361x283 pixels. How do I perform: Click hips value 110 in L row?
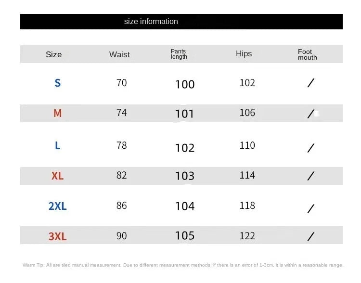click(x=247, y=145)
